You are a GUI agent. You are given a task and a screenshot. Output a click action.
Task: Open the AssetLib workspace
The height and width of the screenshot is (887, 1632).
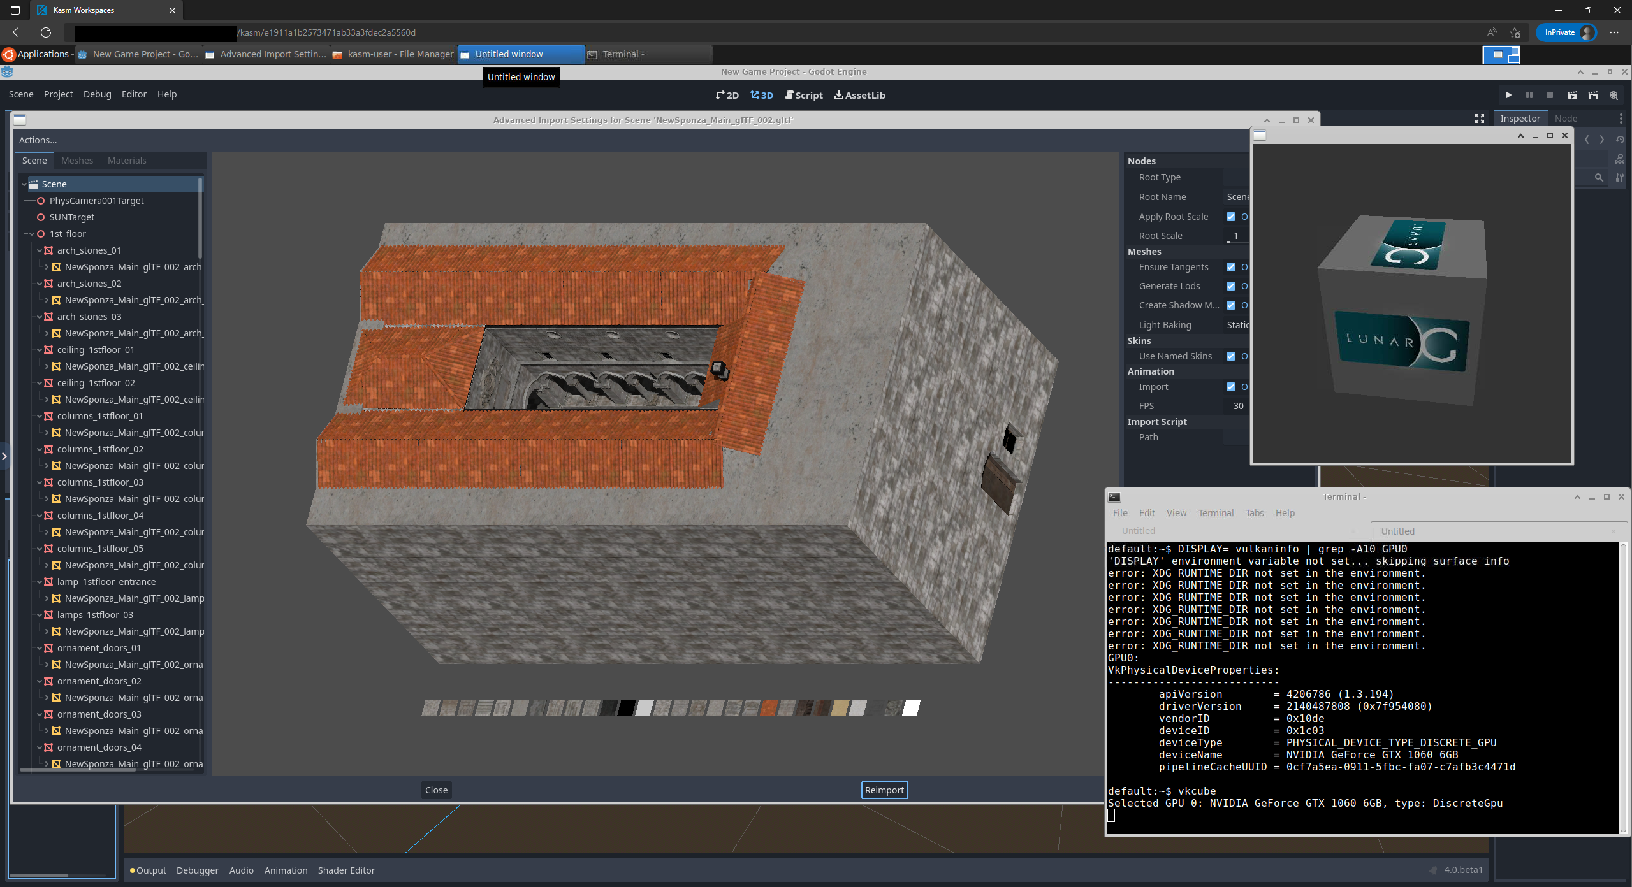(x=859, y=95)
